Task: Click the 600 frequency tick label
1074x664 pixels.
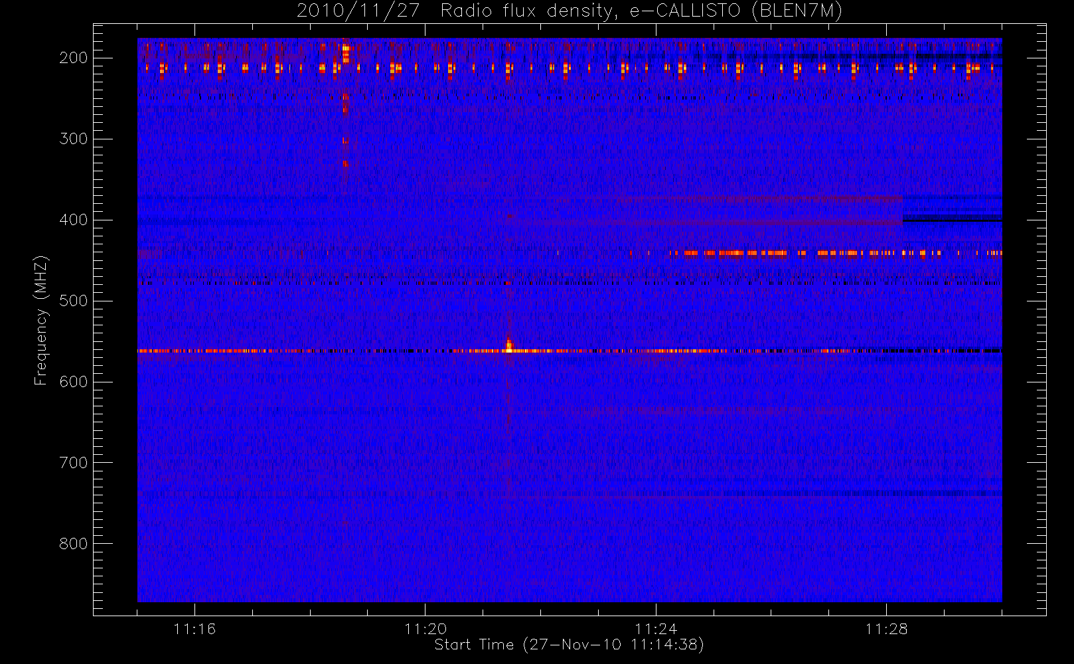Action: [x=73, y=382]
